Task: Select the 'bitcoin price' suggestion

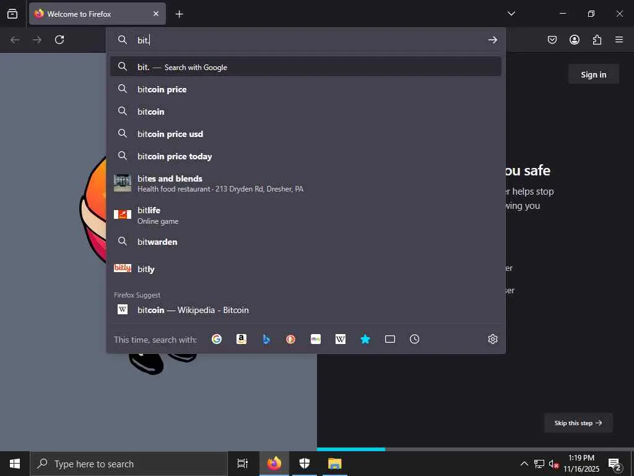Action: click(306, 89)
